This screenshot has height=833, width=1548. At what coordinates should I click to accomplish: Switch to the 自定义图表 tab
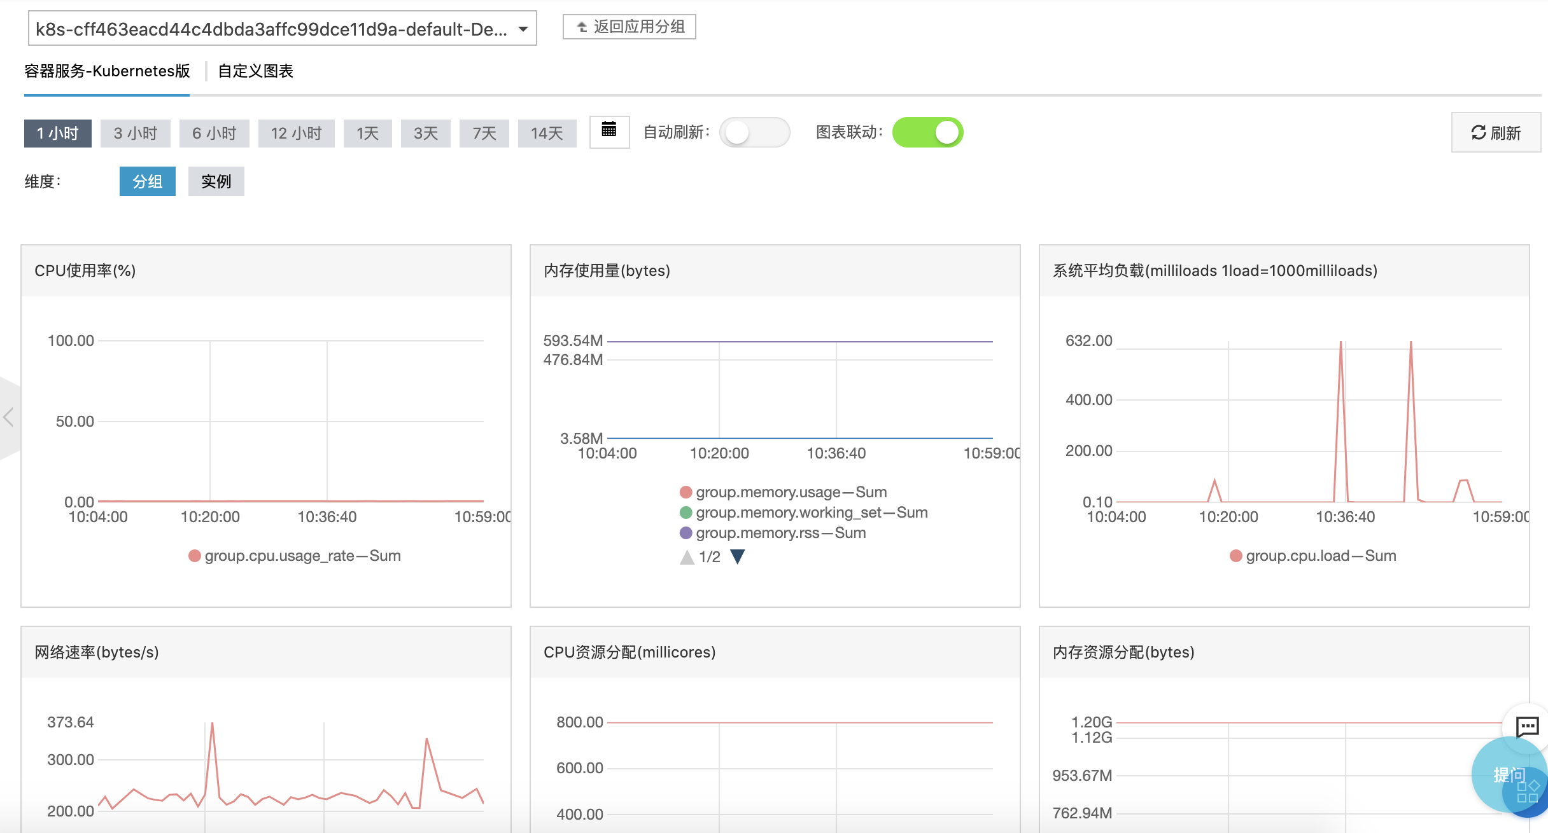(x=255, y=71)
